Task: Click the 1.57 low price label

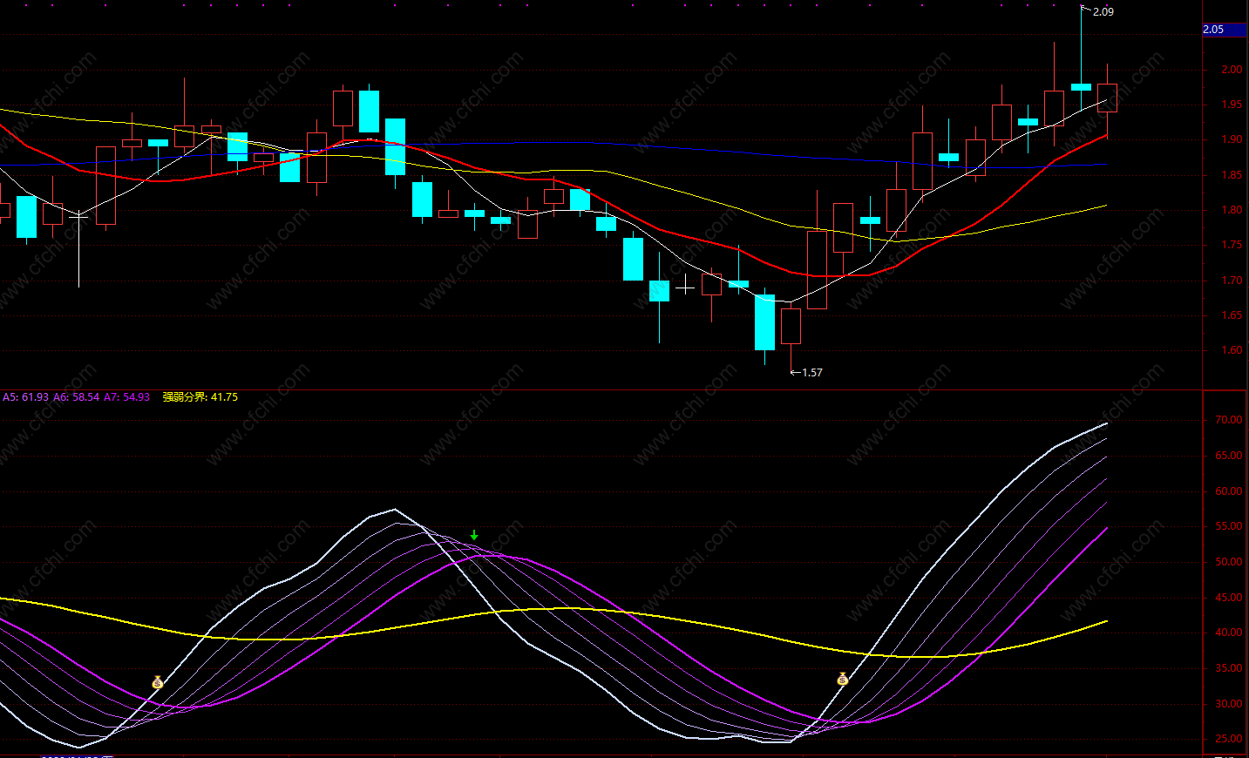Action: 811,372
